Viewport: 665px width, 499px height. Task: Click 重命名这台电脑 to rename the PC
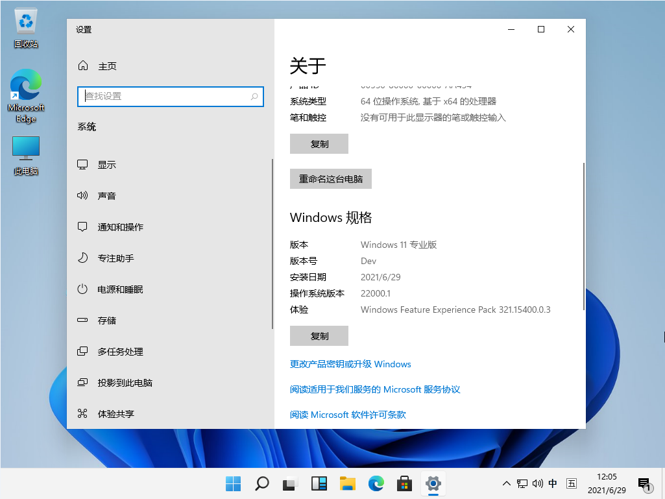[331, 178]
